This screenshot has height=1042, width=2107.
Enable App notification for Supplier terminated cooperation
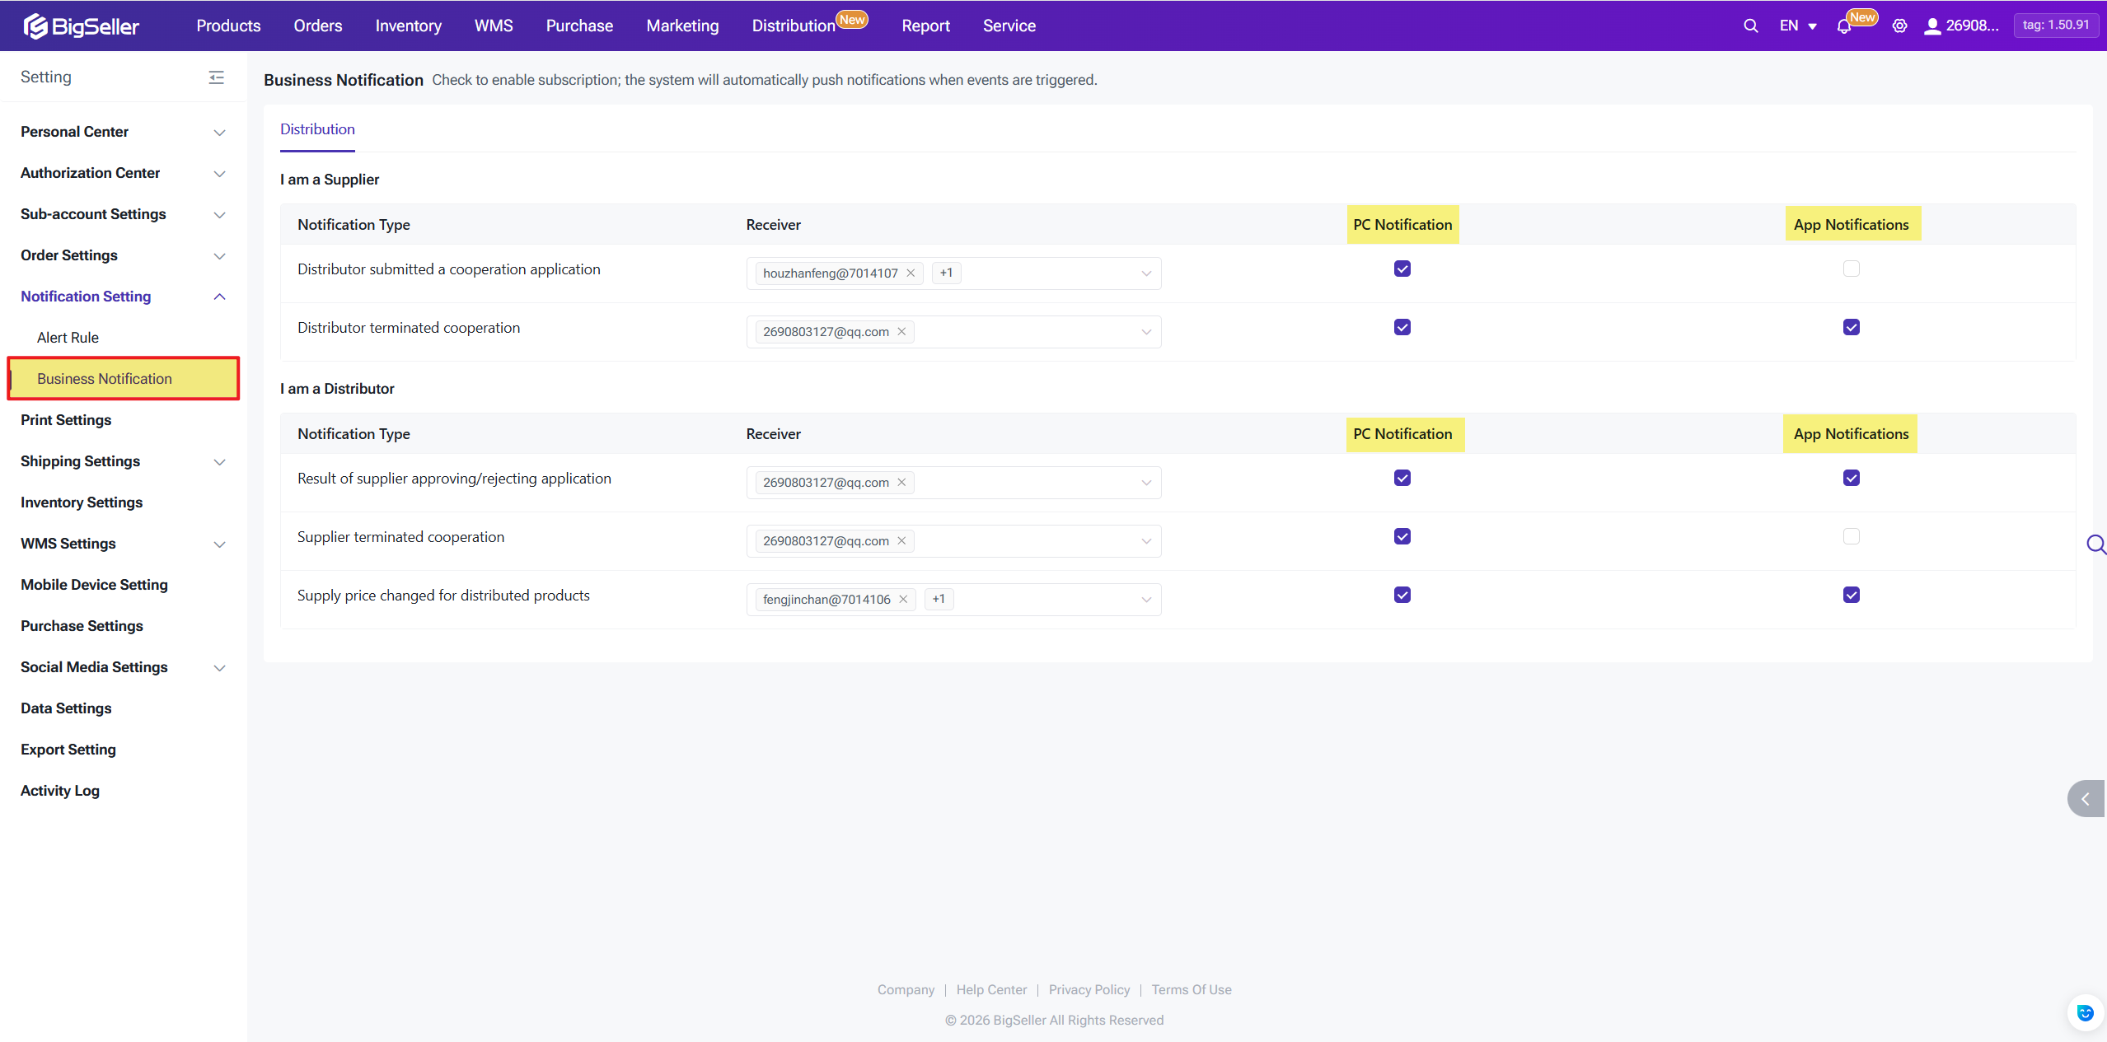pos(1851,536)
